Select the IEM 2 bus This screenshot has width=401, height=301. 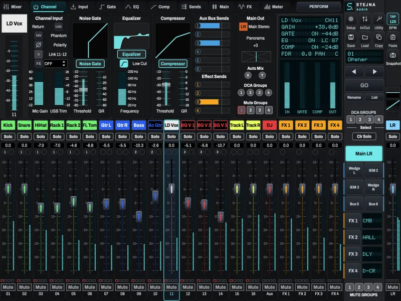coord(373,170)
